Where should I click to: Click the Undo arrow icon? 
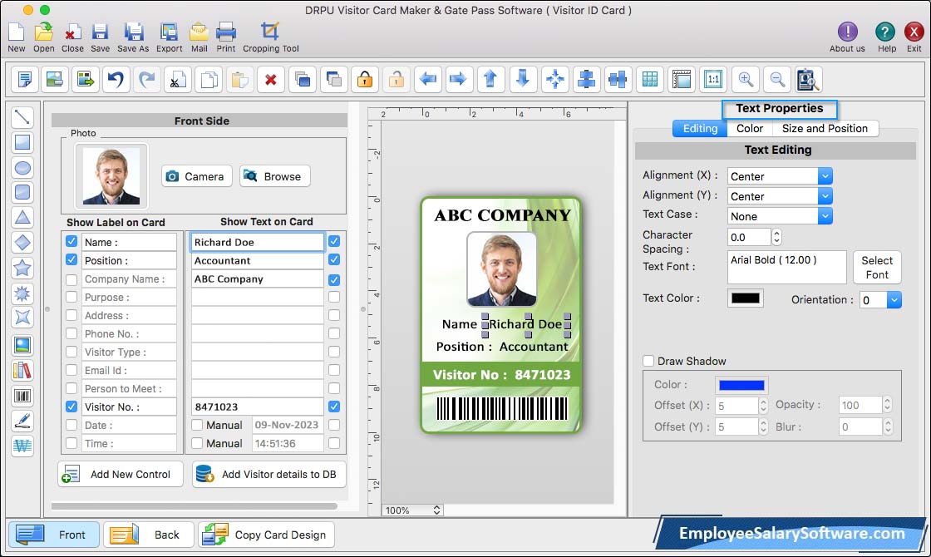[x=116, y=79]
